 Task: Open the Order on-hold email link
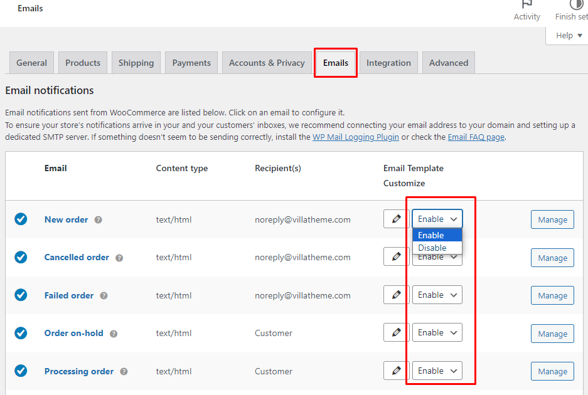click(73, 333)
